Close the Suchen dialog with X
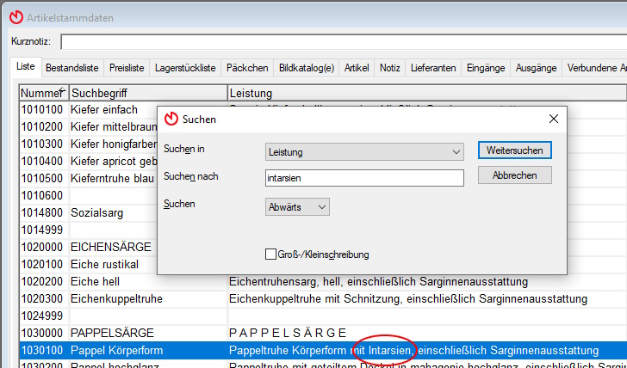 click(x=554, y=119)
